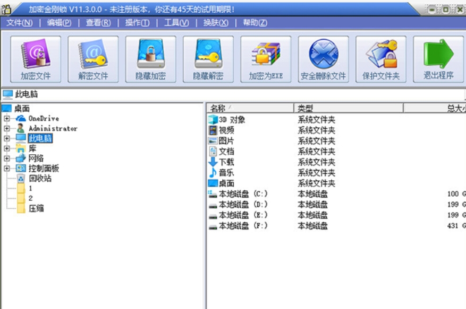Image resolution: width=466 pixels, height=309 pixels.
Task: Select OneDrive in the folder tree
Action: [44, 118]
